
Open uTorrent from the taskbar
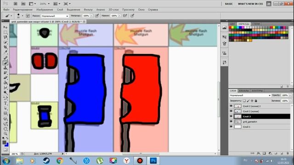100,161
